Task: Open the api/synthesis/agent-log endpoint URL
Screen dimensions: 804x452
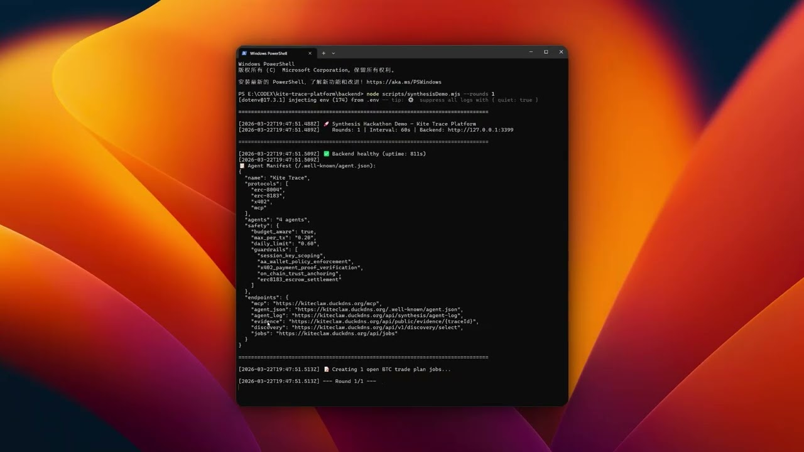Action: 377,315
